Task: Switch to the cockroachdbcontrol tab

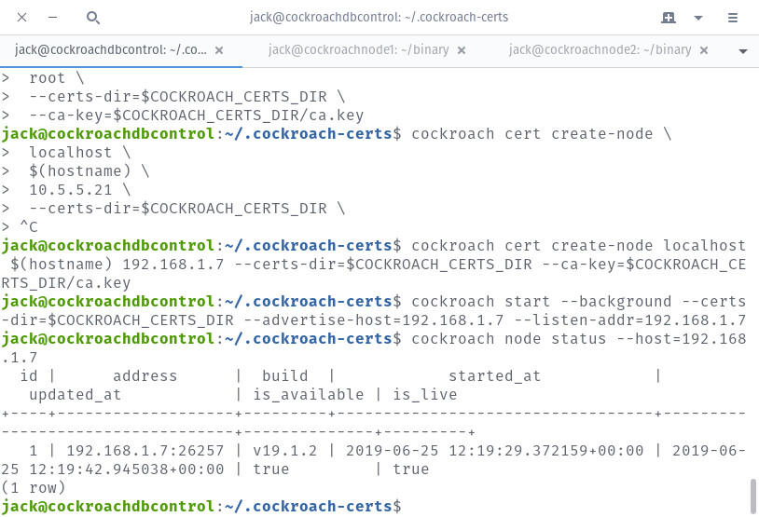Action: click(x=111, y=49)
